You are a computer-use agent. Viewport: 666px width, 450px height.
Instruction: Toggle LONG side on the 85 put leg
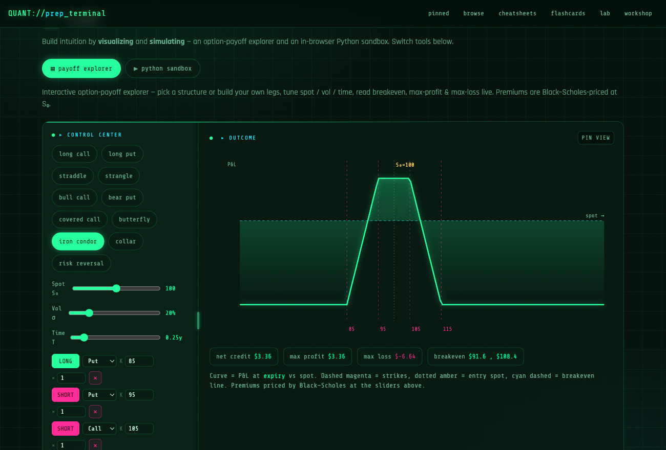click(66, 361)
